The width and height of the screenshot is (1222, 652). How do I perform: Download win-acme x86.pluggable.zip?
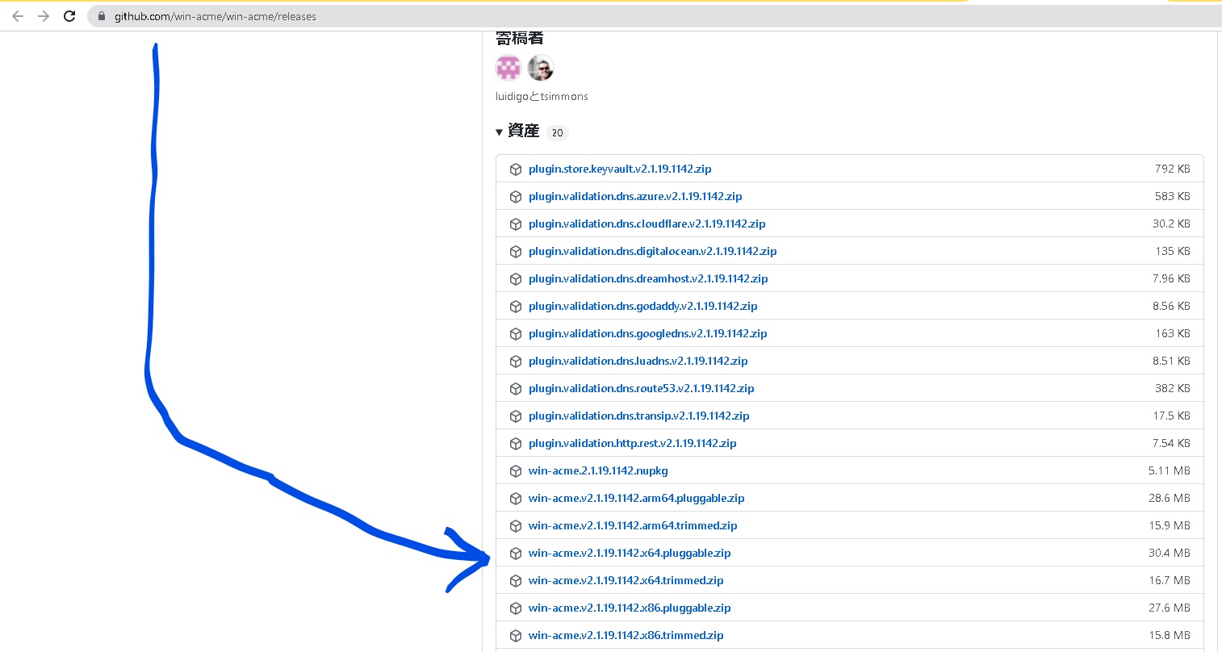tap(630, 608)
